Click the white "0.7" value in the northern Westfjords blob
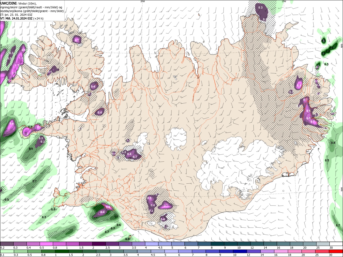The image size is (343, 257). point(77,40)
